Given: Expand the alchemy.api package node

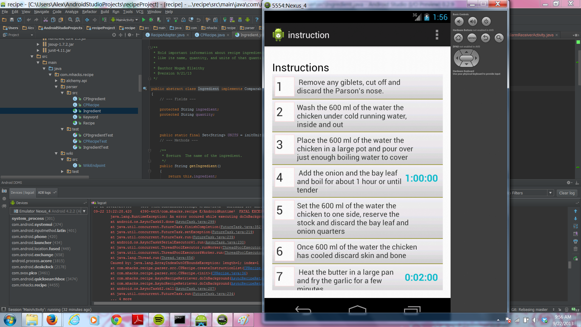Looking at the screenshot, I should 56,81.
